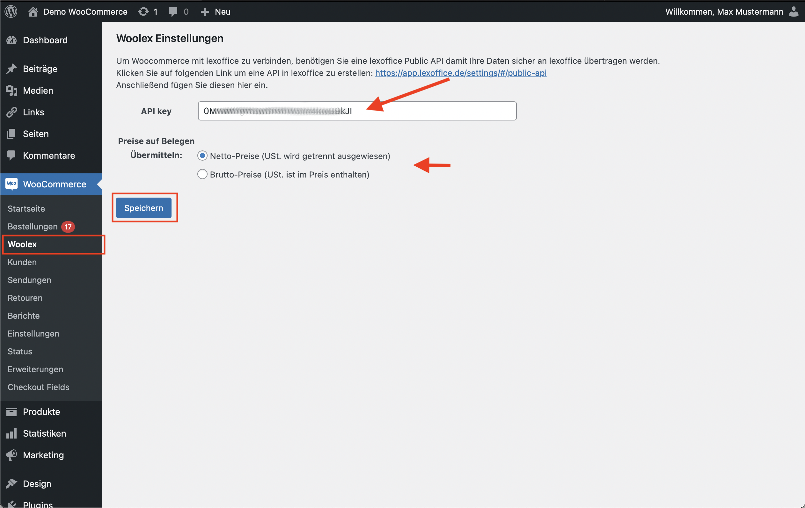Click Brutto-Preise label text
Image resolution: width=805 pixels, height=508 pixels.
(289, 174)
